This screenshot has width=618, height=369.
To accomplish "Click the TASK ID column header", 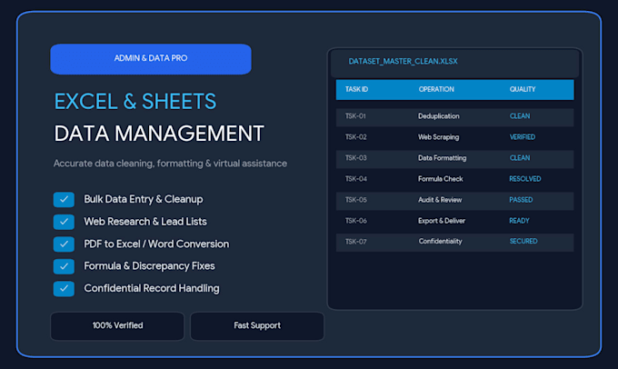I will point(356,89).
